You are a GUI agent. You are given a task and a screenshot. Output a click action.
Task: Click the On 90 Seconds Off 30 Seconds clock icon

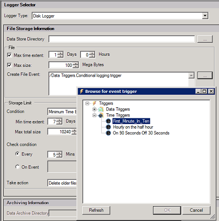[108, 133]
